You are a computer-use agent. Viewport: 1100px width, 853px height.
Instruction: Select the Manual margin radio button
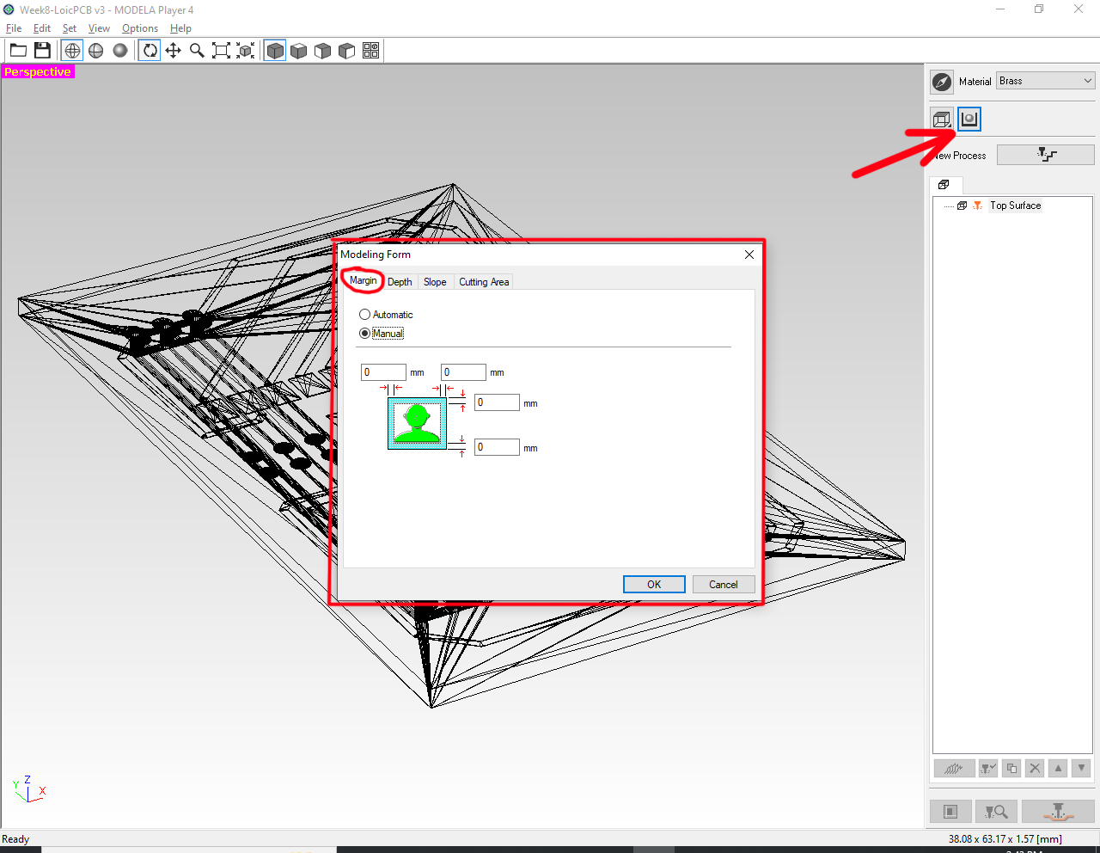pos(364,334)
